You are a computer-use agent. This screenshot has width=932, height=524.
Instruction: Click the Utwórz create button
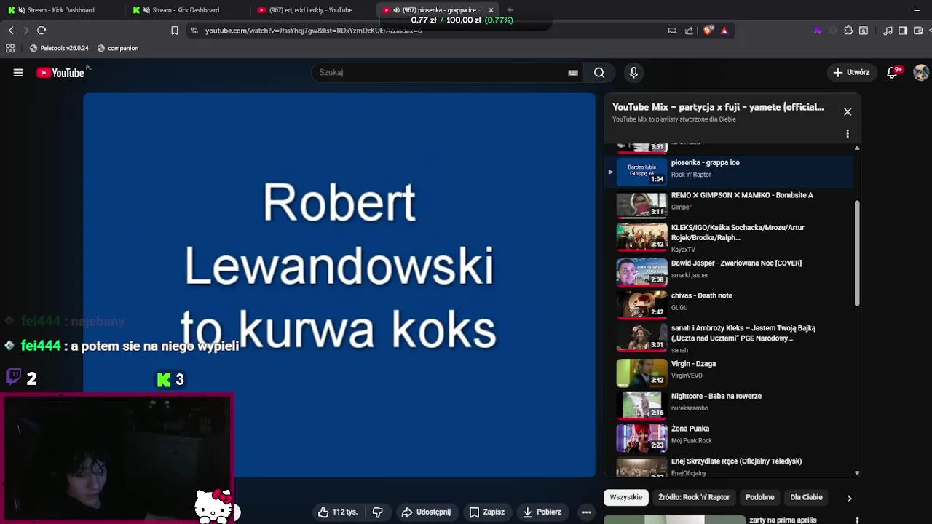tap(851, 73)
